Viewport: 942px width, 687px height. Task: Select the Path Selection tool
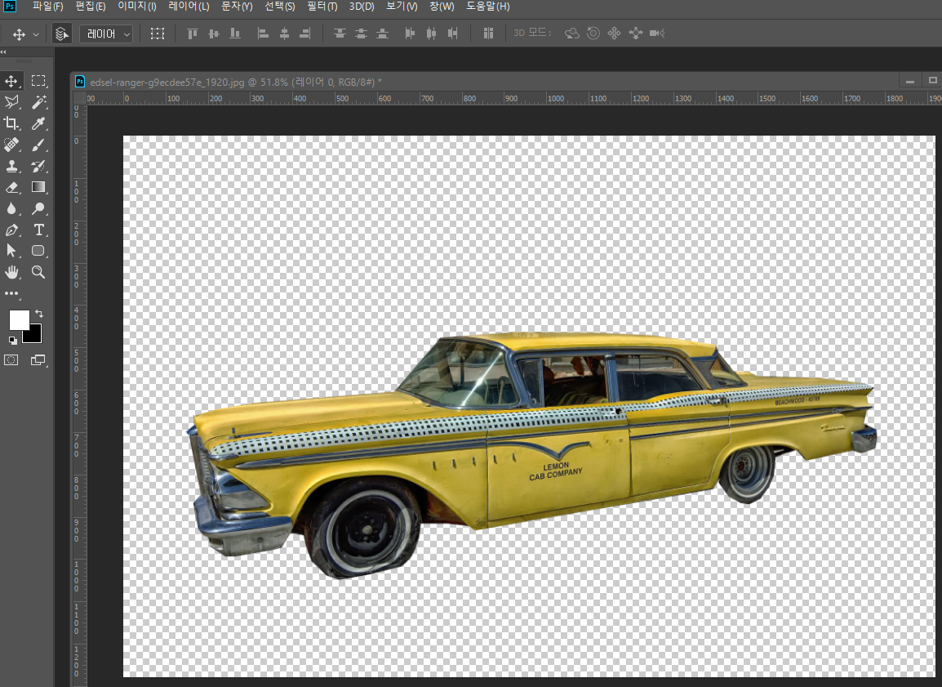[11, 251]
